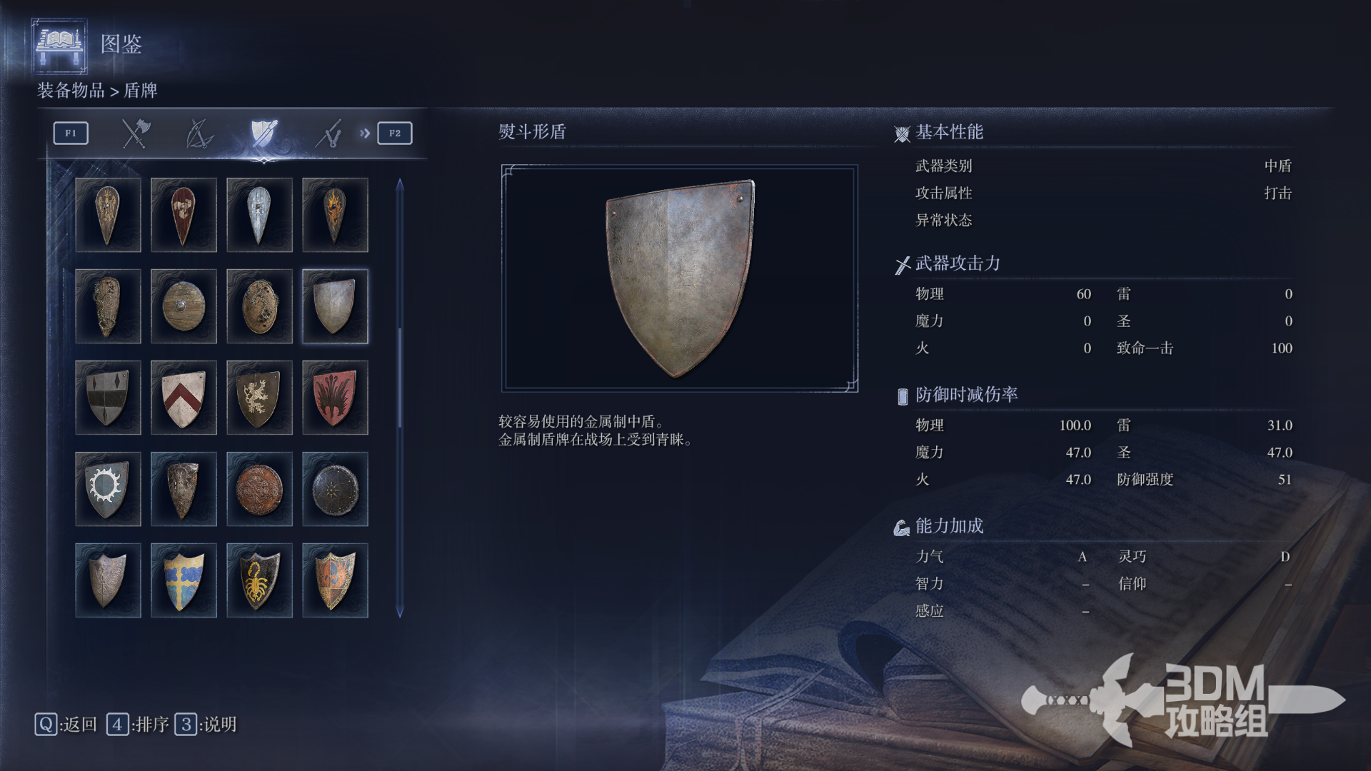The width and height of the screenshot is (1371, 771).
Task: Choose the round wooden buckler shield
Action: coord(184,306)
